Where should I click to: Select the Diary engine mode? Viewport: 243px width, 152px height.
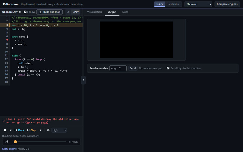[159, 4]
